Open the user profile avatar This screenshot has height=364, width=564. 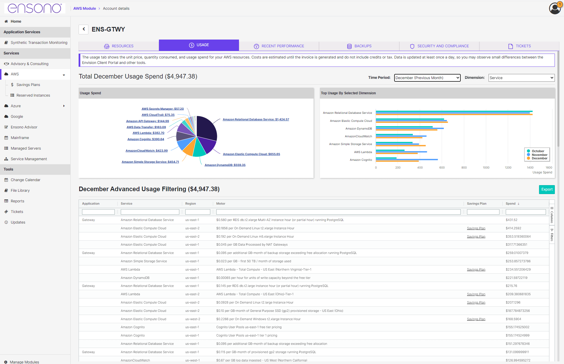click(x=555, y=8)
